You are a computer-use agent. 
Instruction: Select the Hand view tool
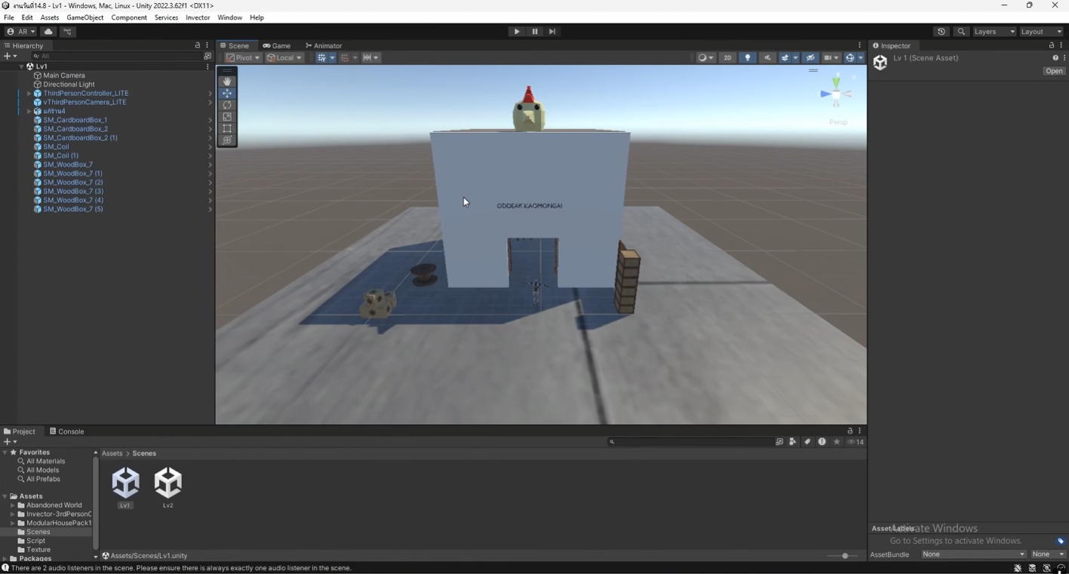click(227, 81)
